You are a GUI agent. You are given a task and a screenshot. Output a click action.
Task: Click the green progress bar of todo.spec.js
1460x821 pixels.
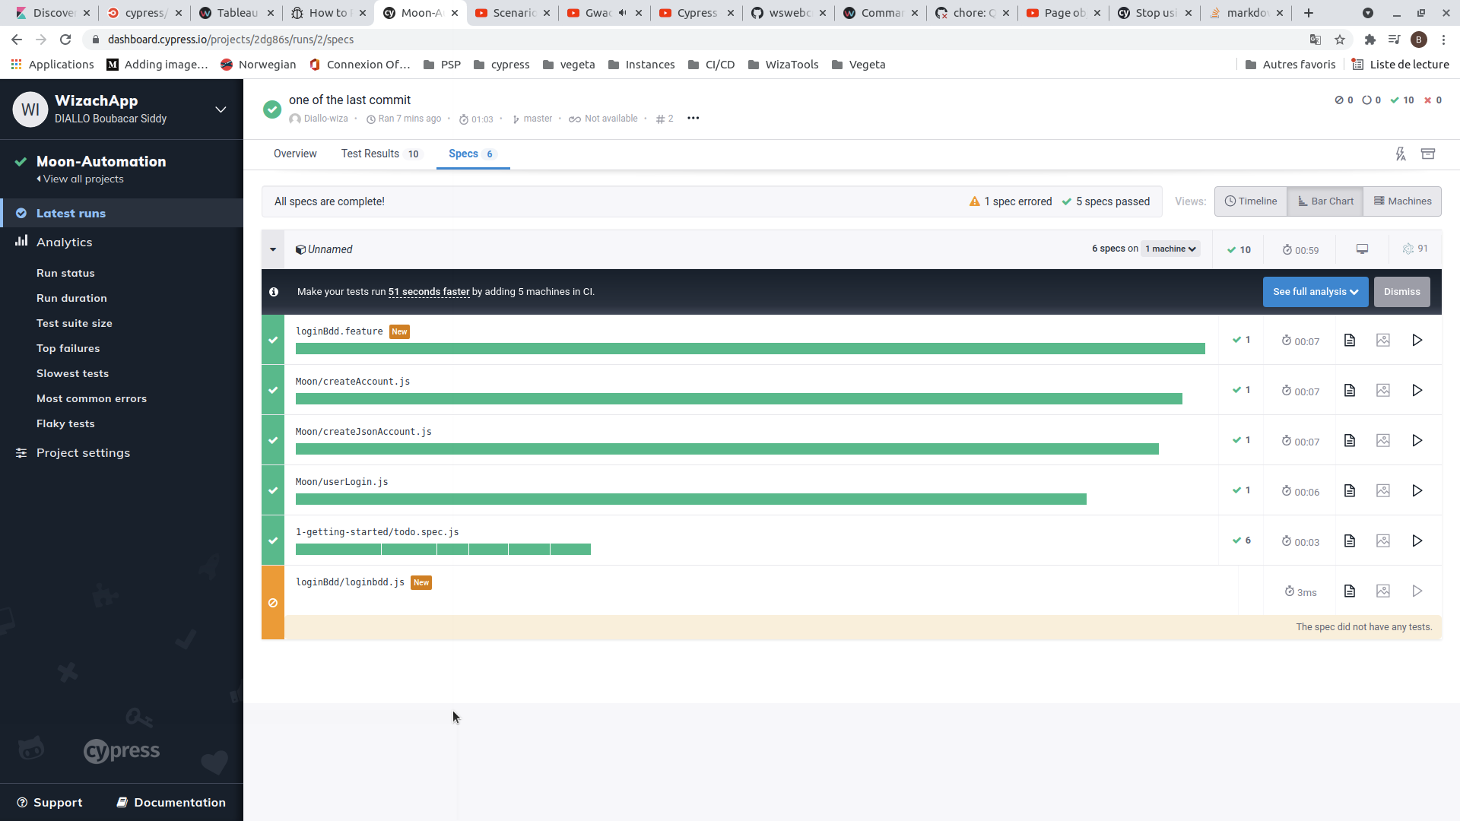pos(443,549)
